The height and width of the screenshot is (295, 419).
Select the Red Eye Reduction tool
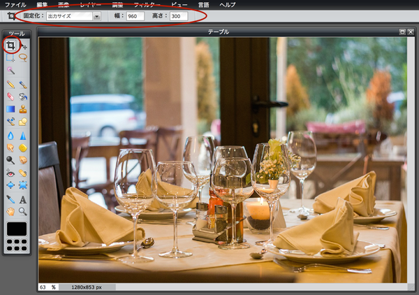[10, 173]
